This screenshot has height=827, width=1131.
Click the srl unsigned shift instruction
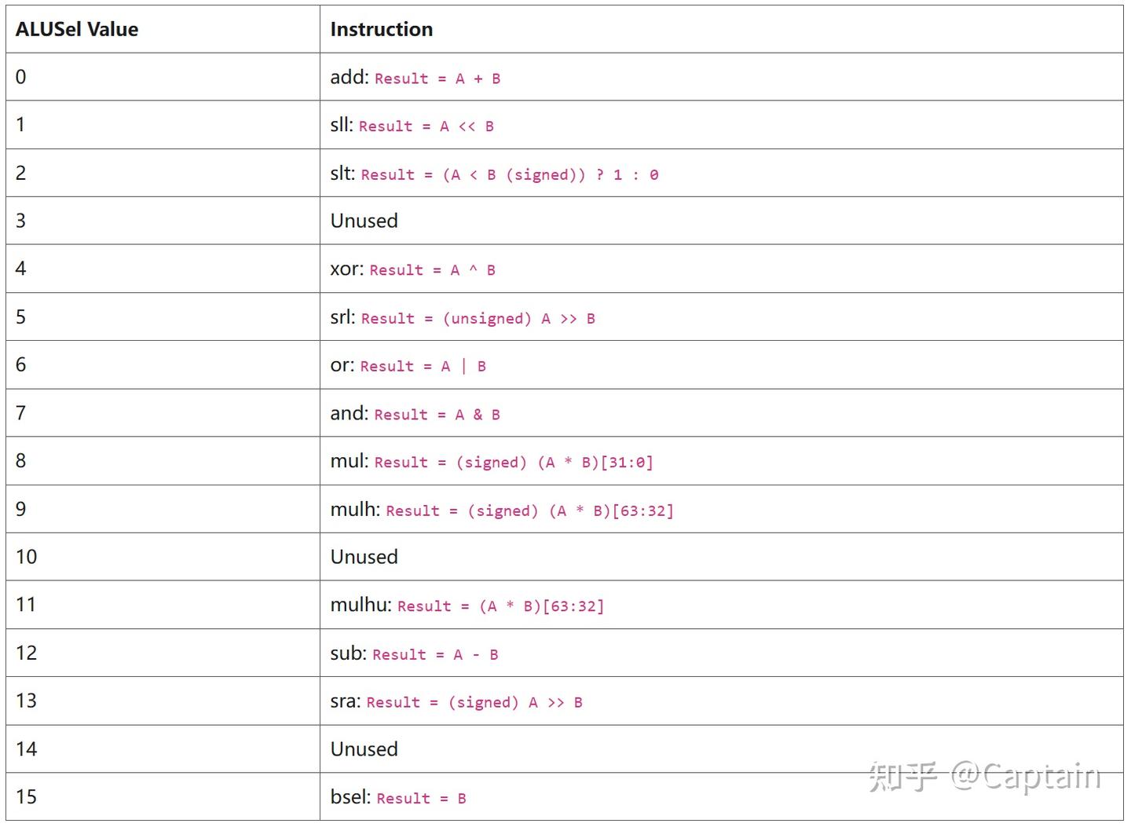(x=463, y=318)
